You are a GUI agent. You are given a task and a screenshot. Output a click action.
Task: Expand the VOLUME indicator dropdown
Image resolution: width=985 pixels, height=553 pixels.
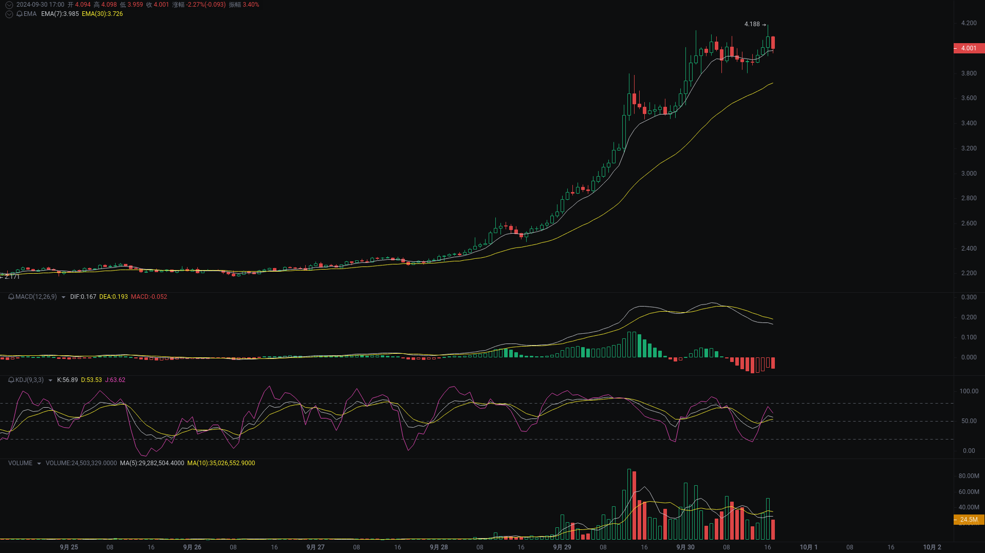38,463
